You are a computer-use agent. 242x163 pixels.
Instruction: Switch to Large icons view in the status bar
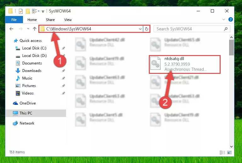229,152
